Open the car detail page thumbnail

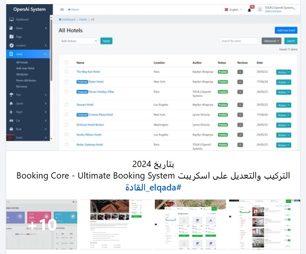point(116,224)
